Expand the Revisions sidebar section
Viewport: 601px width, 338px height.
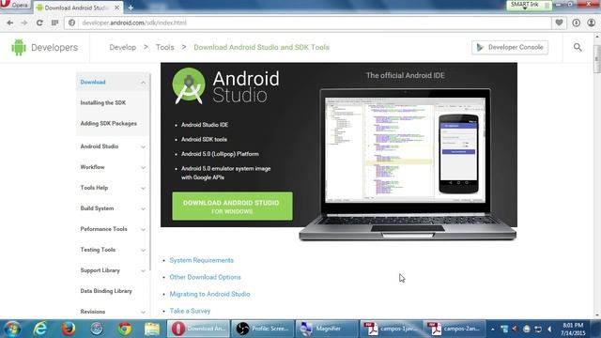coord(143,312)
